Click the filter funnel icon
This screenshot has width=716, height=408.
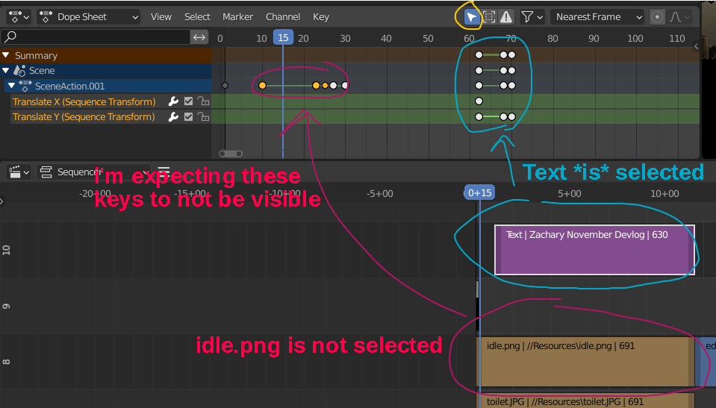pos(527,17)
